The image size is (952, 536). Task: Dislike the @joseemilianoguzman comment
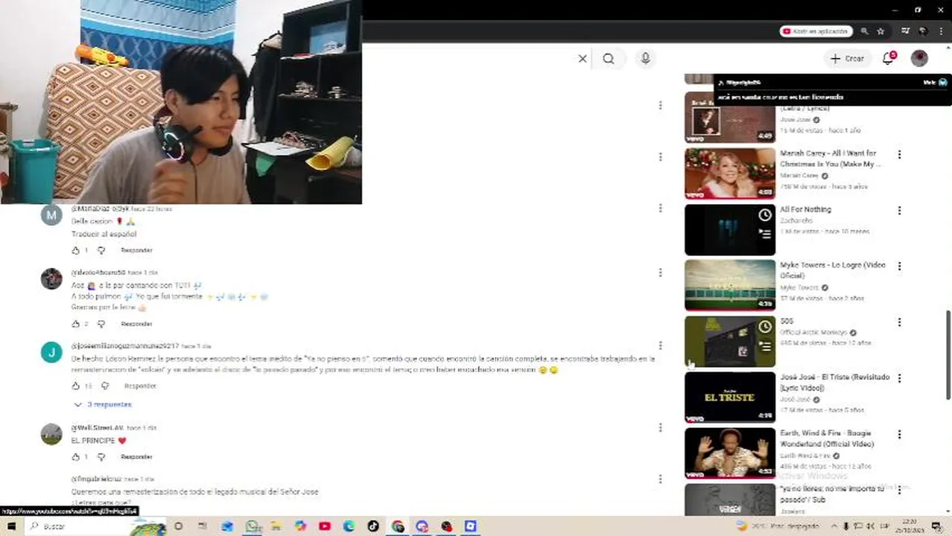[105, 386]
